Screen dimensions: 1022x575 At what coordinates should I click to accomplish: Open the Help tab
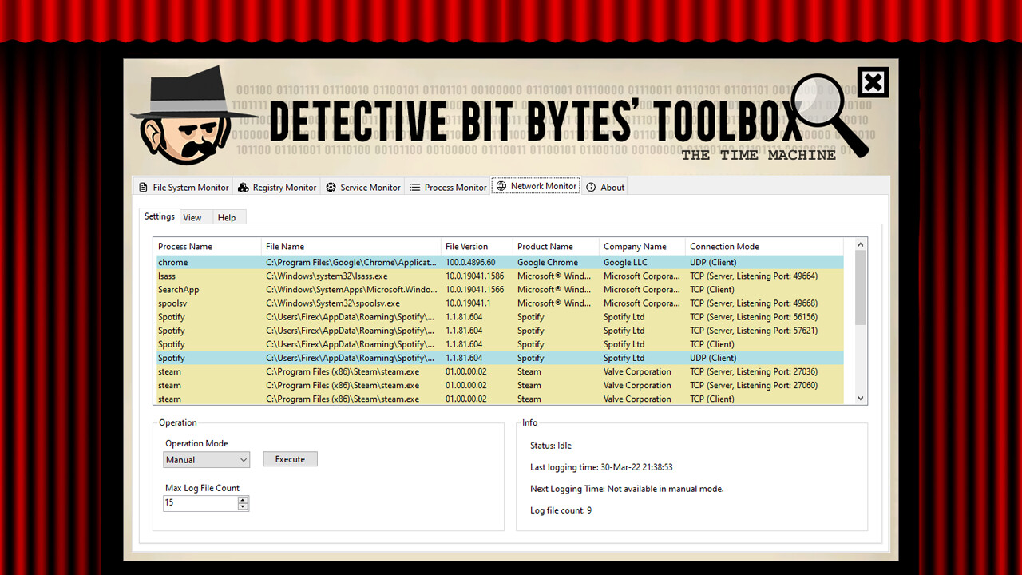tap(227, 216)
